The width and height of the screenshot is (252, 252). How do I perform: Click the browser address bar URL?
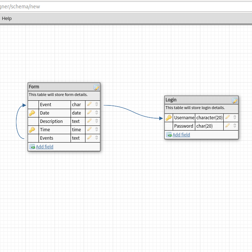click(x=126, y=7)
